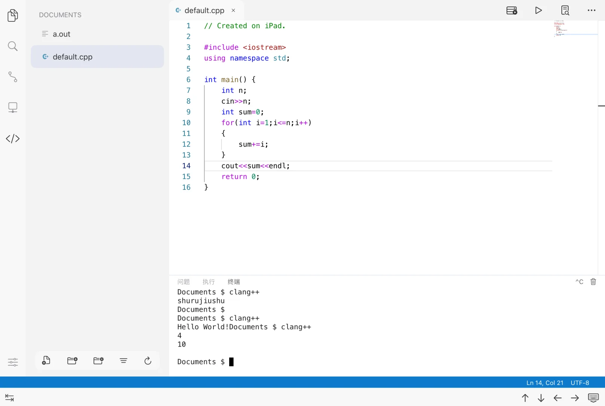Open the more options ellipsis menu
The height and width of the screenshot is (406, 605).
click(591, 10)
